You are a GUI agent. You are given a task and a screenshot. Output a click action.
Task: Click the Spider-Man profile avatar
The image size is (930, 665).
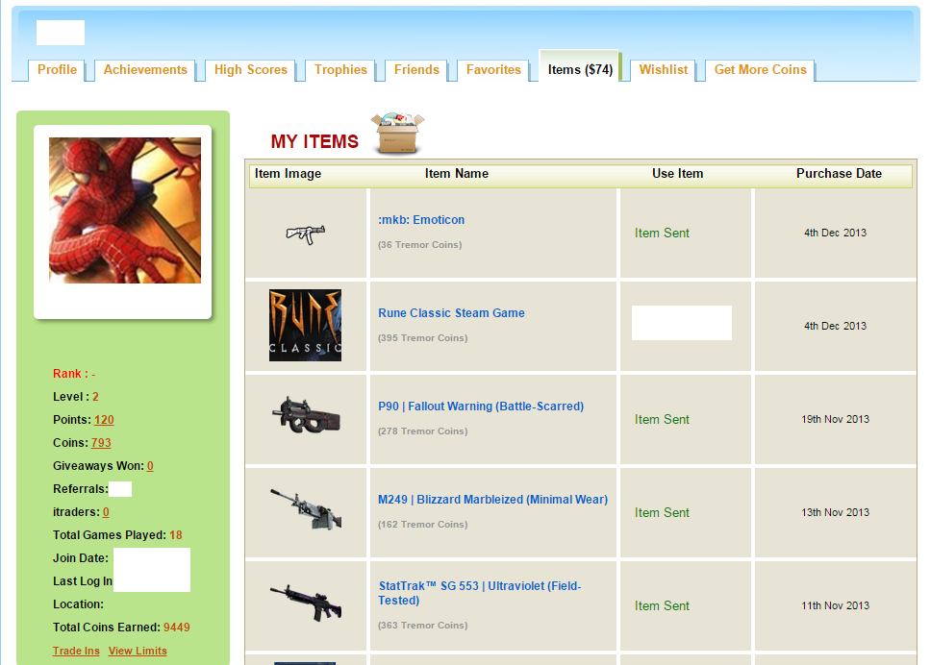(125, 210)
